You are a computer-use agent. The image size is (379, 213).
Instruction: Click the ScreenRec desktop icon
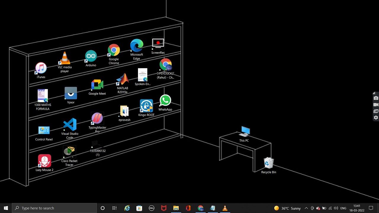(158, 46)
